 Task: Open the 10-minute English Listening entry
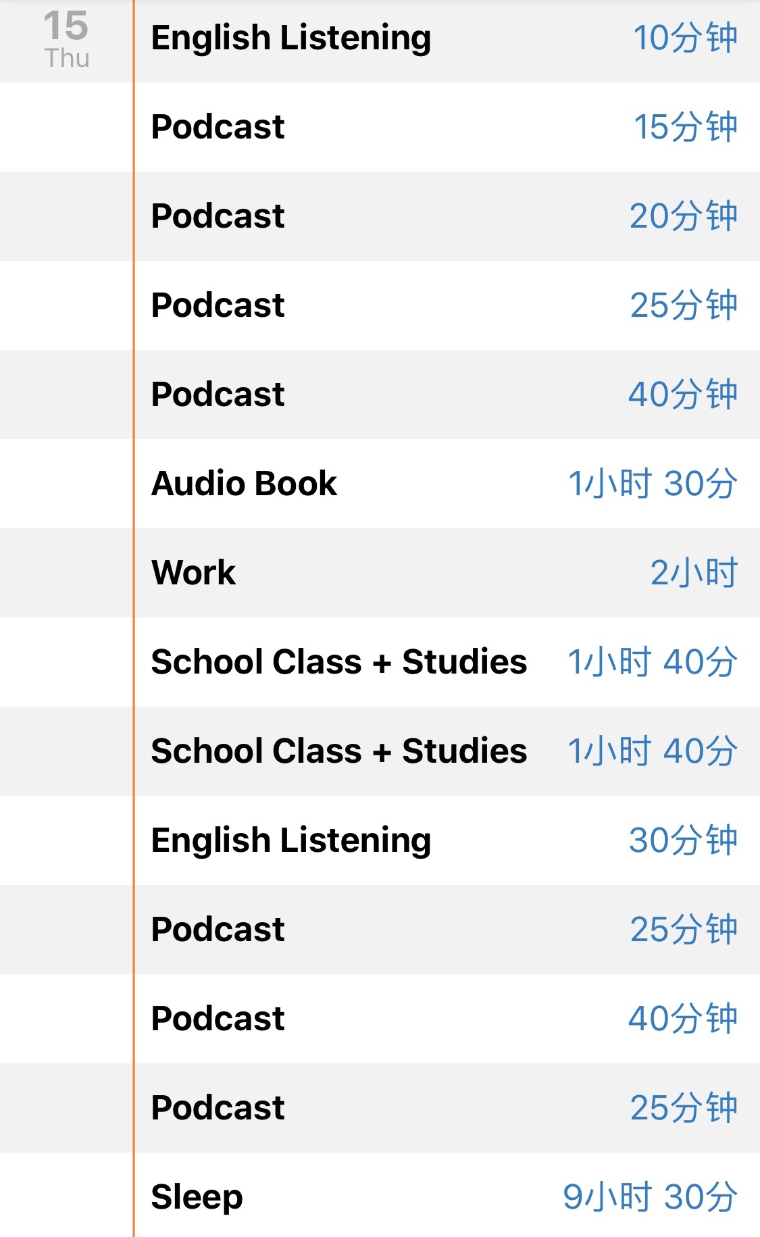point(447,38)
